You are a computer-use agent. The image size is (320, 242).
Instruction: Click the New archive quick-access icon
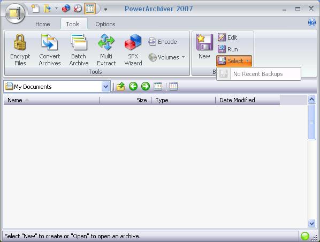35,9
